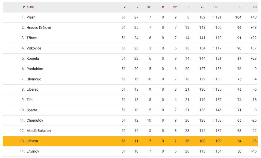Click the Hradec Králové team name
Viewport: 261px width, 158px height.
[38, 28]
